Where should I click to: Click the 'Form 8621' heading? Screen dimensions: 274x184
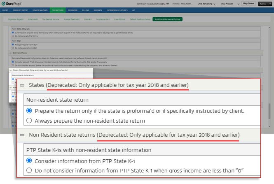[16, 41]
